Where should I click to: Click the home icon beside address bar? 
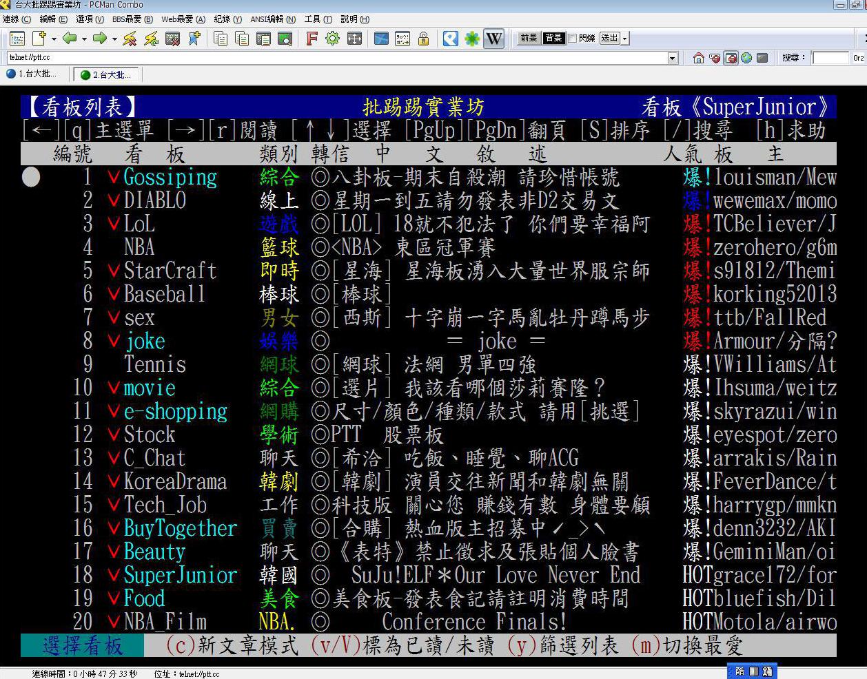699,58
